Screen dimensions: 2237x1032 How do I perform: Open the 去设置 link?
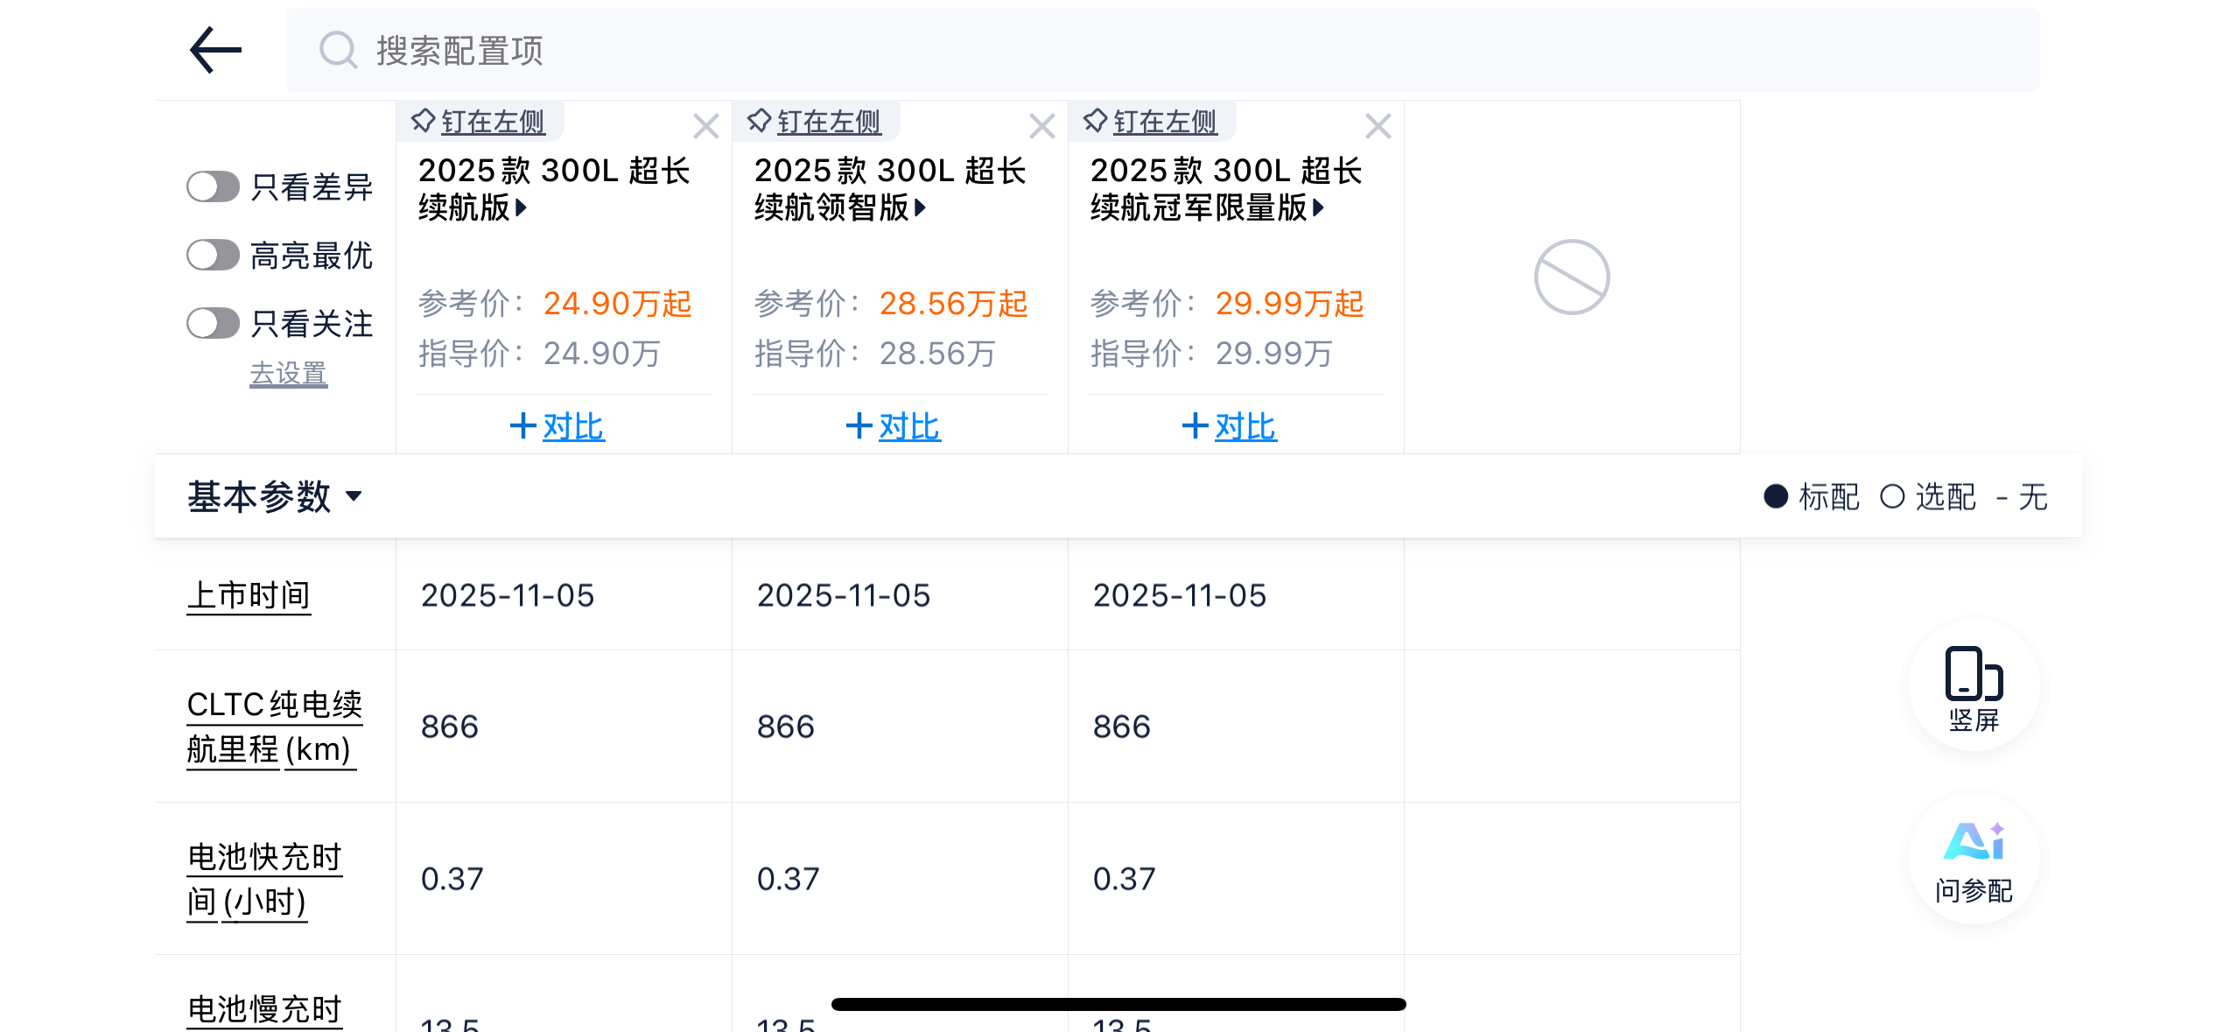288,374
